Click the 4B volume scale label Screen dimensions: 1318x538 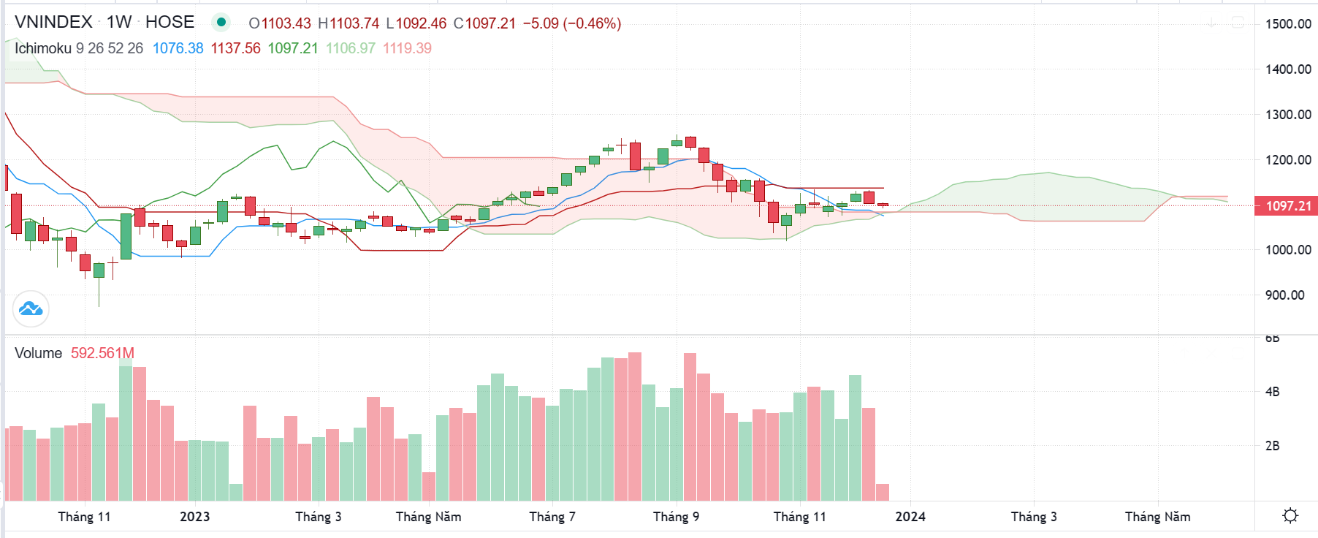(1272, 392)
